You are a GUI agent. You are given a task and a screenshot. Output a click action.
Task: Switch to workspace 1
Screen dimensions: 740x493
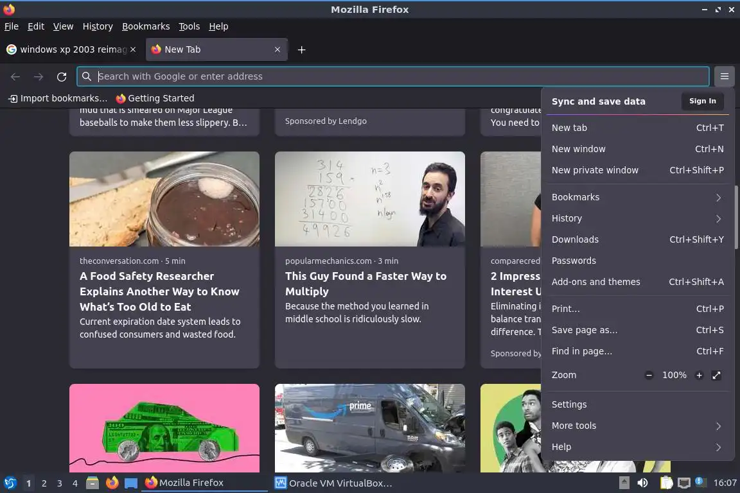click(29, 483)
